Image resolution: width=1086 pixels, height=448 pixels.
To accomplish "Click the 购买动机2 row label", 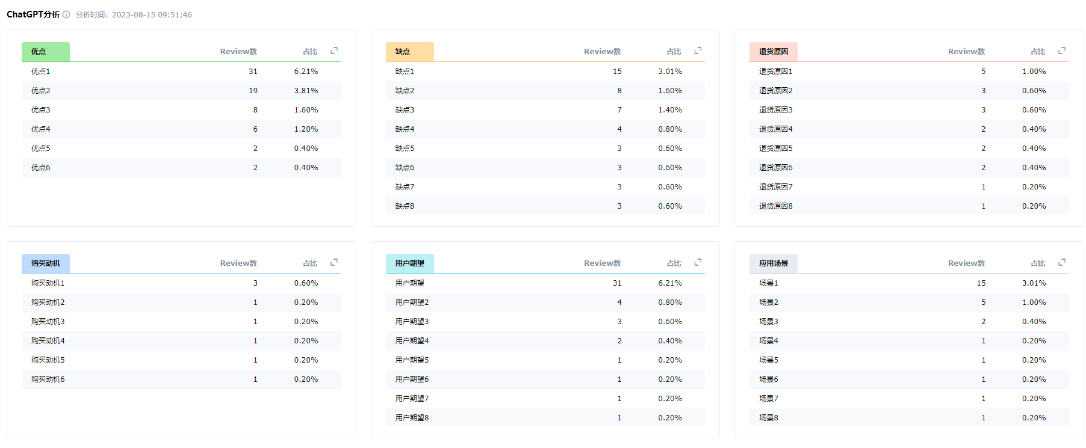I will pyautogui.click(x=48, y=302).
